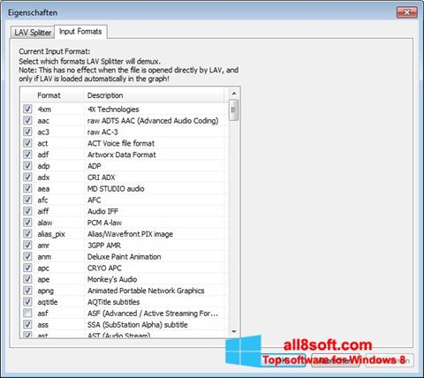Screen dimensions: 424x378
Task: Toggle the afc format checkbox
Action: coord(27,200)
